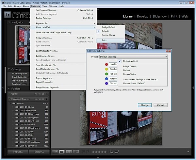
Task: Click Cancel in Edit Color Label Set
Action: coord(160,105)
